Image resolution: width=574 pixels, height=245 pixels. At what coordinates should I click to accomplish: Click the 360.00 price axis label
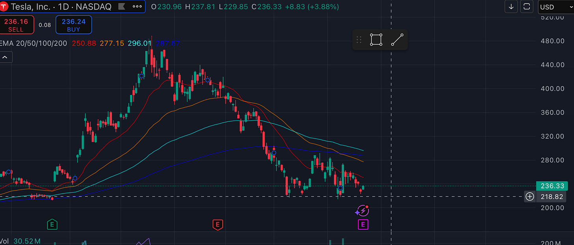click(553, 112)
